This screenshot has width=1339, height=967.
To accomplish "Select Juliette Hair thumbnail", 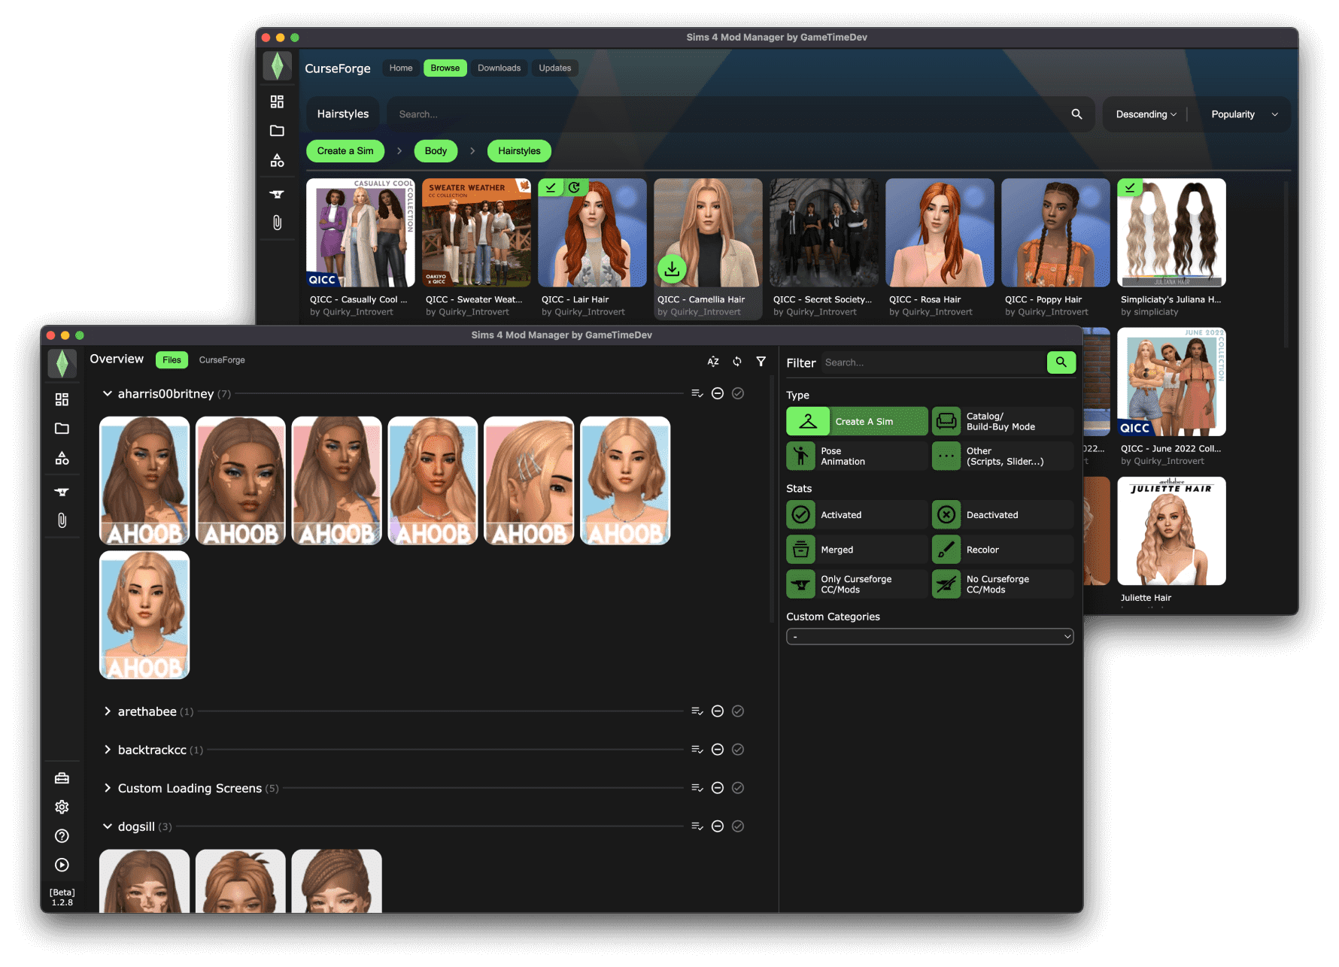I will pos(1171,531).
